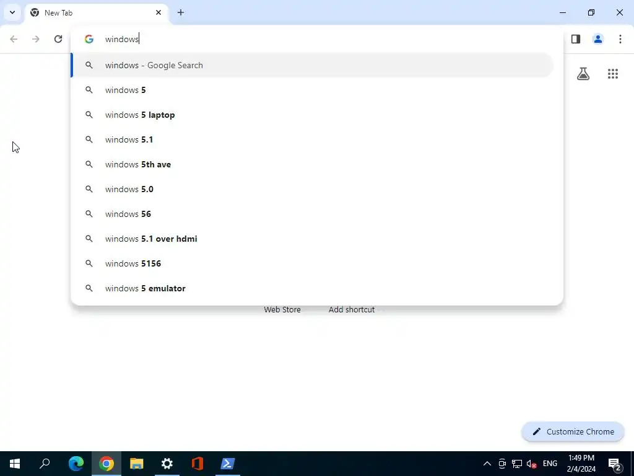Toggle the Chrome side panel
Image resolution: width=634 pixels, height=476 pixels.
tap(576, 39)
